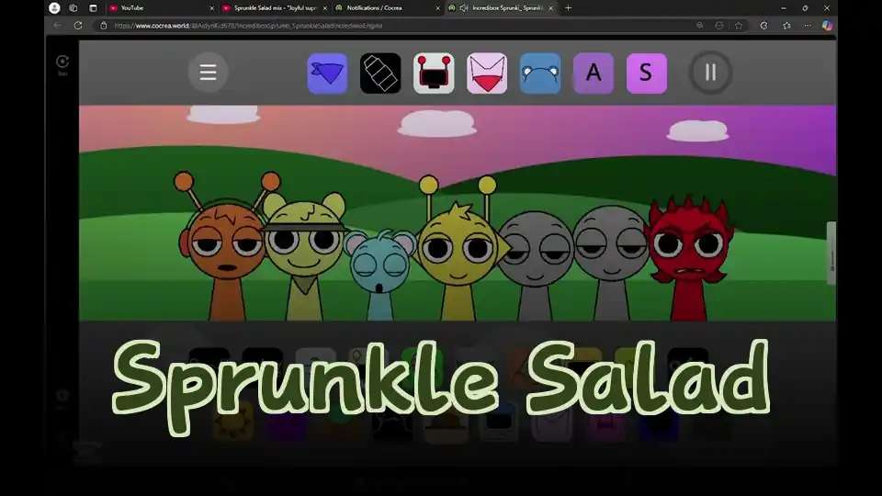This screenshot has height=496, width=882.
Task: Click the yellow-green bear with headband
Action: point(304,256)
